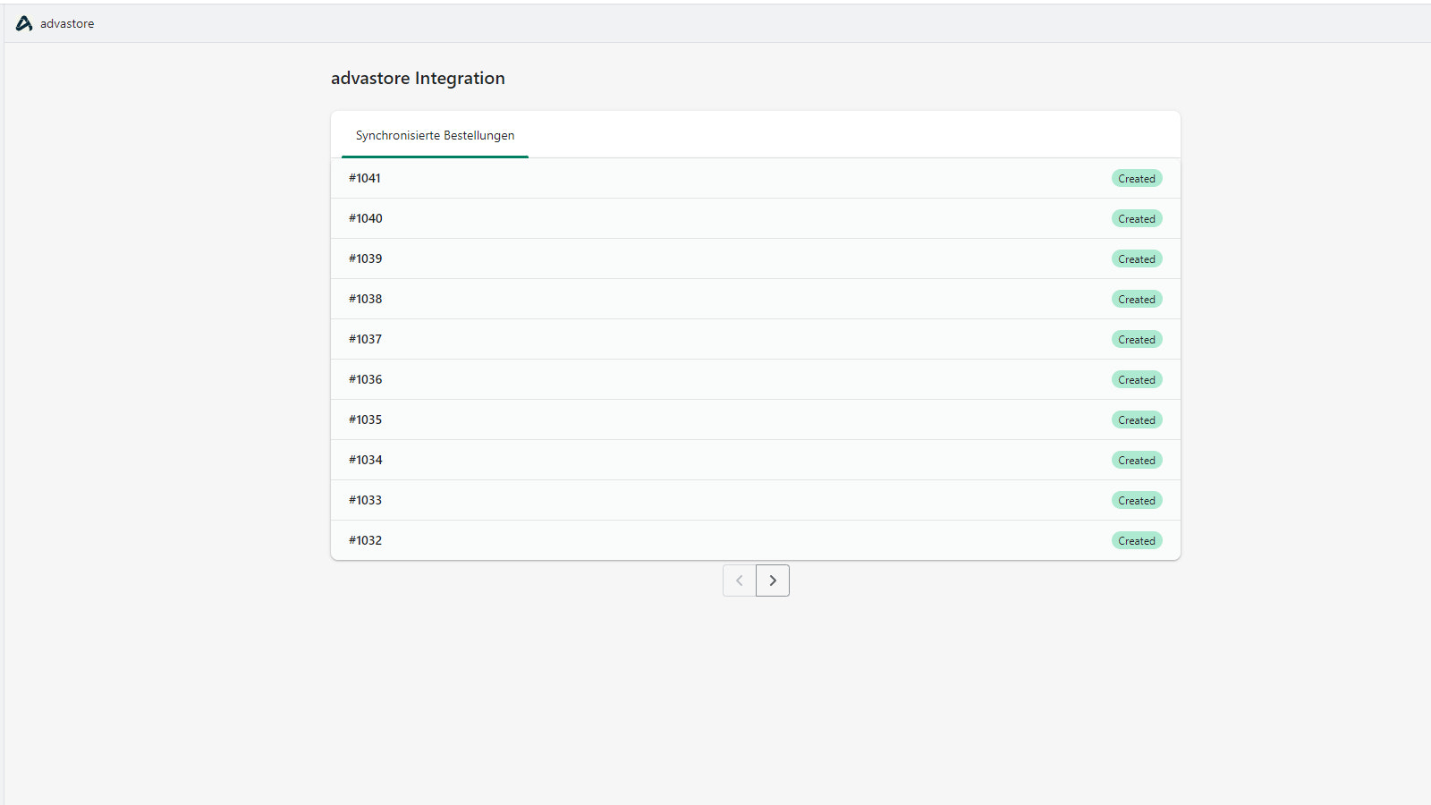Click Created badge of order #1034
1431x805 pixels.
coord(1137,461)
